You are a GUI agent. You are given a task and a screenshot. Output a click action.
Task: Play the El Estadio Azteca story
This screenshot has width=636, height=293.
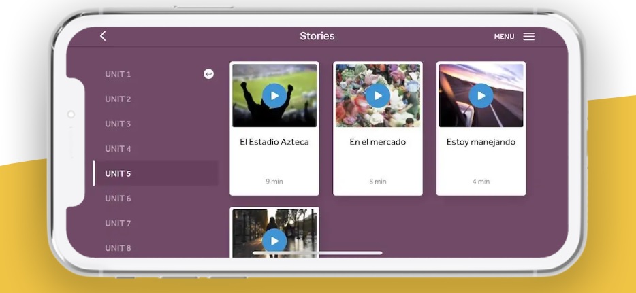click(274, 96)
